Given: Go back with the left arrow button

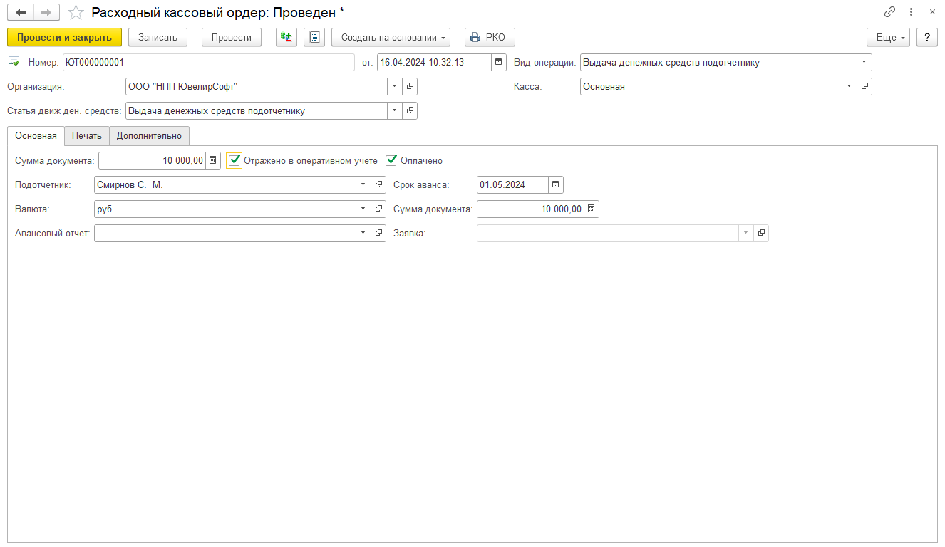Looking at the screenshot, I should pos(21,13).
